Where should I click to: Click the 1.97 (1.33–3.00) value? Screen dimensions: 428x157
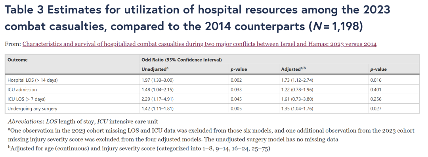click(x=157, y=80)
